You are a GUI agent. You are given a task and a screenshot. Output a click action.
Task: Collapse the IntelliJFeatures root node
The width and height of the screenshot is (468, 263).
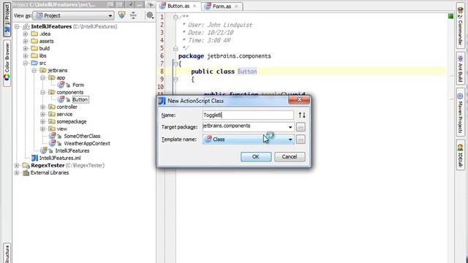click(x=17, y=26)
